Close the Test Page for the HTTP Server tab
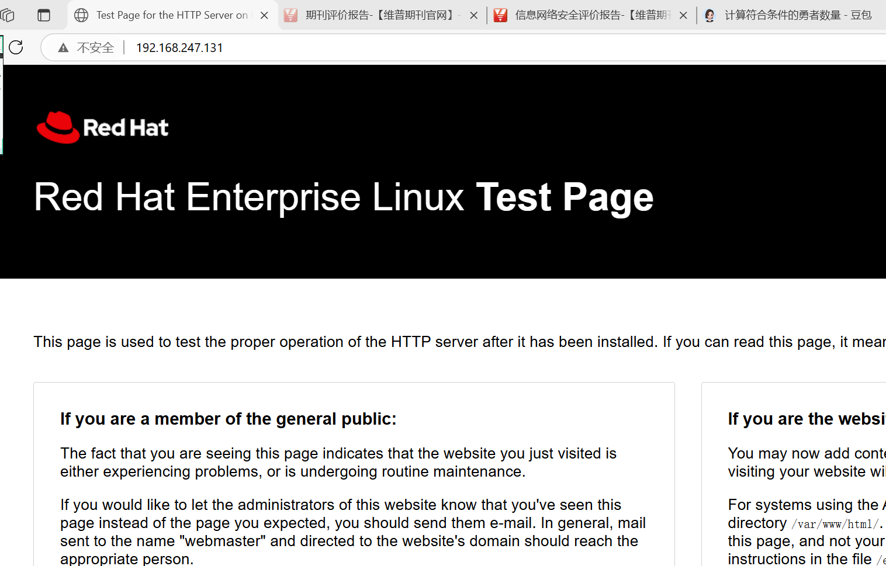 tap(265, 16)
